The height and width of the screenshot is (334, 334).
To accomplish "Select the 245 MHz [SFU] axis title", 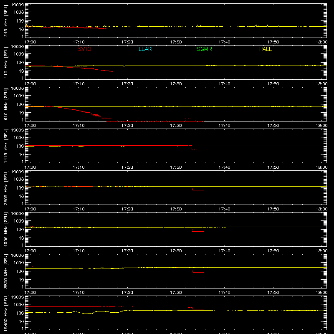I will click(x=5, y=20).
